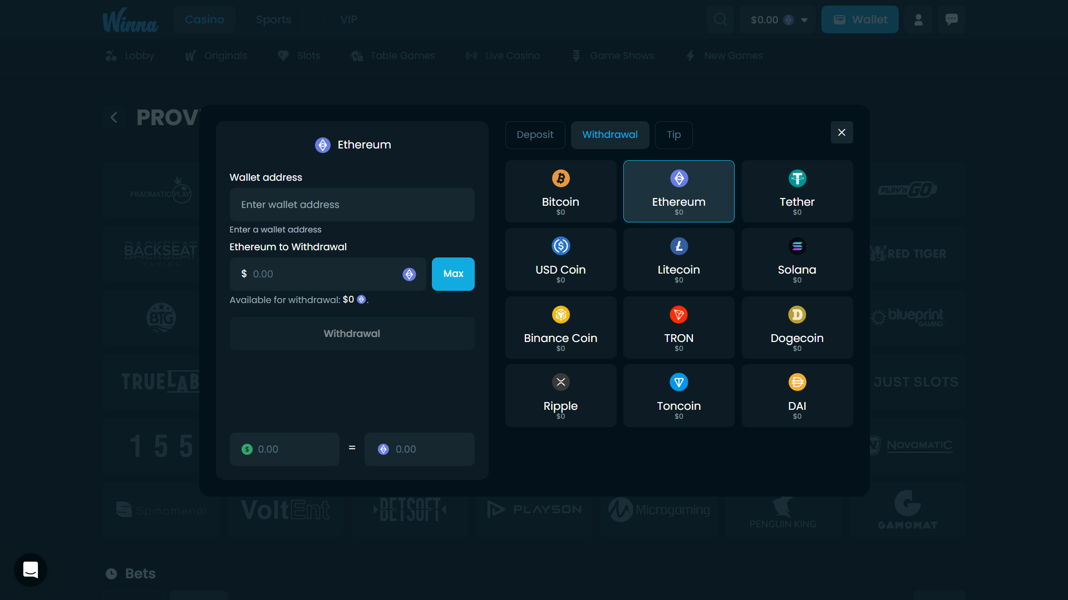1068x600 pixels.
Task: Select USD Coin from currency grid
Action: (560, 259)
